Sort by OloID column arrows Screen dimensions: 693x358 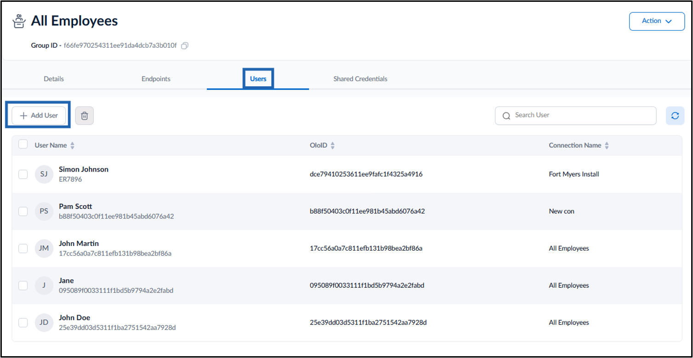(333, 145)
